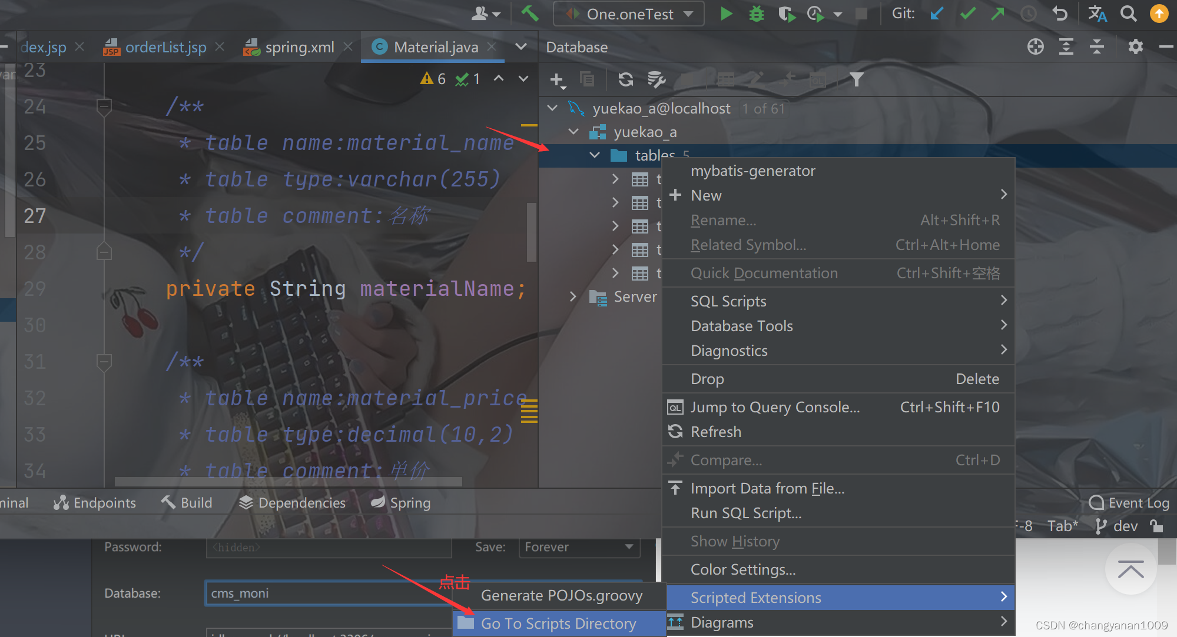Collapse the yuekao_a@localhost data source

point(552,108)
